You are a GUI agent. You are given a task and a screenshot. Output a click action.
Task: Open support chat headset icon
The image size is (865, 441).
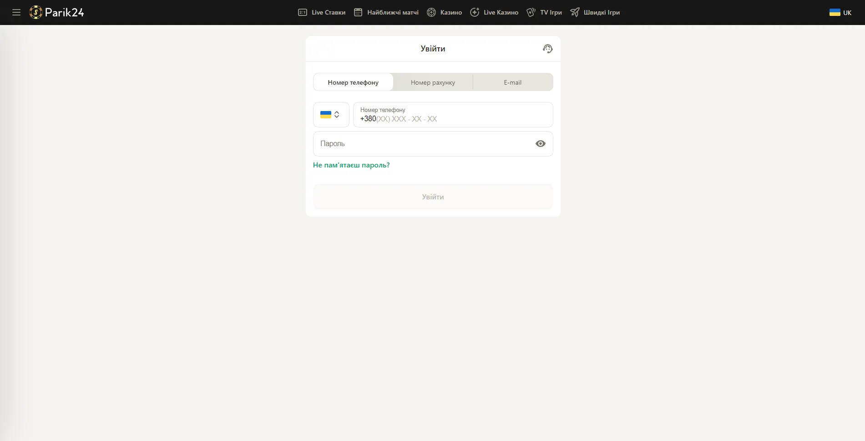[547, 49]
